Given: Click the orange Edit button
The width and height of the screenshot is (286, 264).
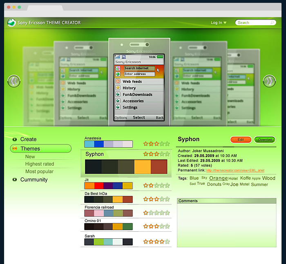Looking at the screenshot, I should click(241, 140).
